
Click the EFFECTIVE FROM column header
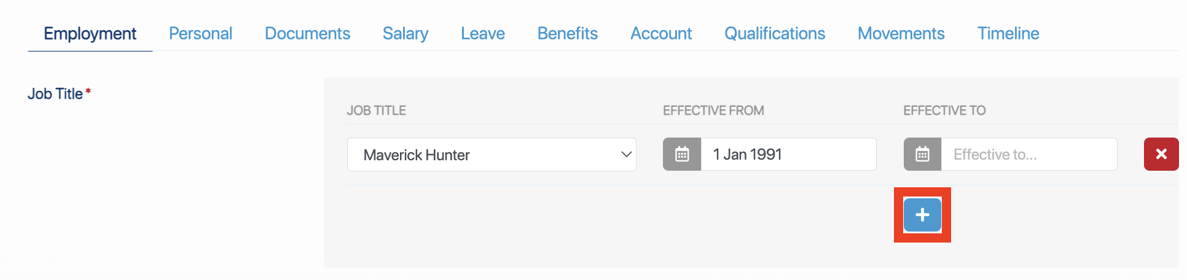[x=713, y=111]
